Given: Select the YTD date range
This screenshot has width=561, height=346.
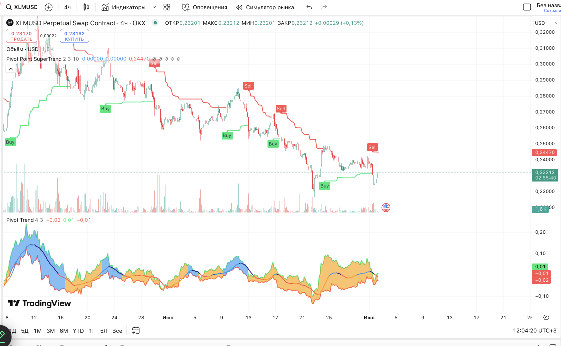Looking at the screenshot, I should pos(78,331).
